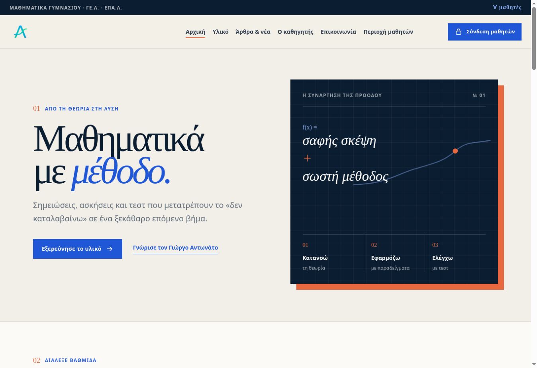Click the arrow icon in Εξερεύνησε το υλικό
The image size is (537, 368).
110,249
